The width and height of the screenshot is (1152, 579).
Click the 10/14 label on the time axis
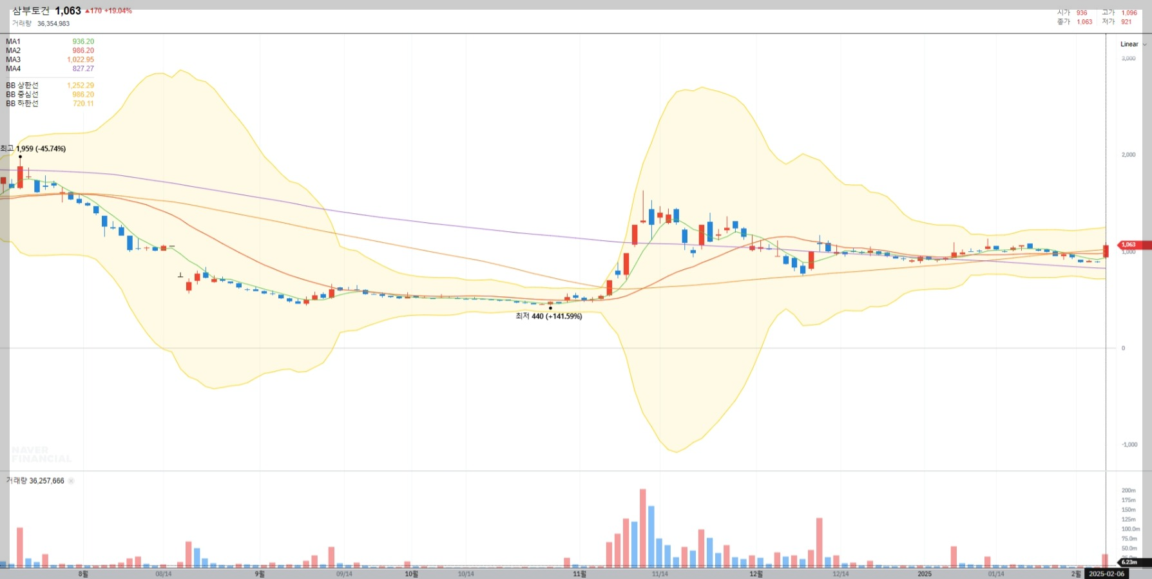466,574
